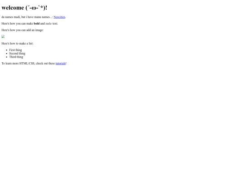
Task: Click the 'add an image' sentence
Action: [x=23, y=30]
